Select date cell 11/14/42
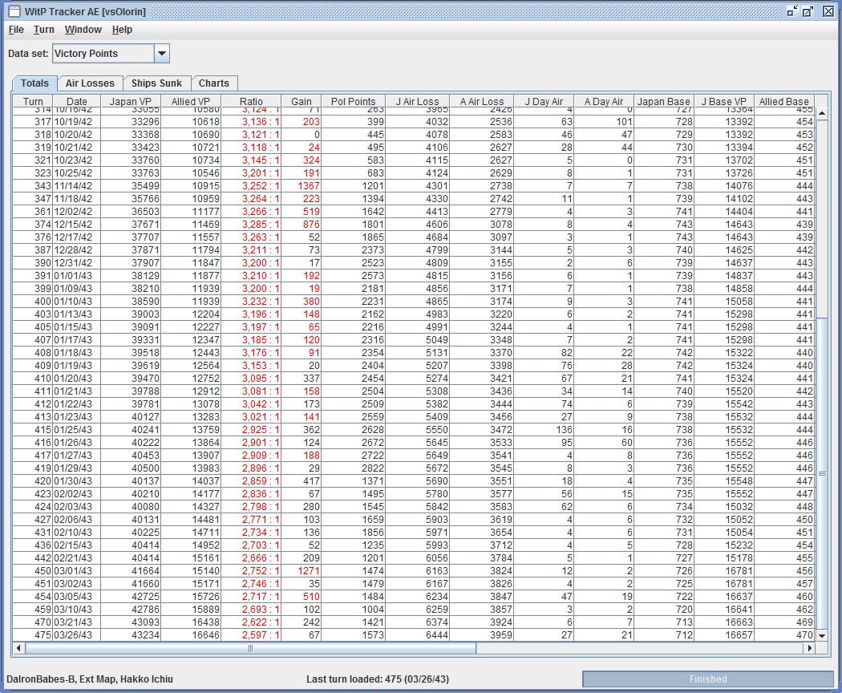The width and height of the screenshot is (842, 693). (x=77, y=186)
